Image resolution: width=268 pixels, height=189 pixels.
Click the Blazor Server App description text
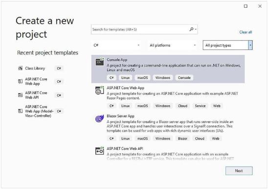coord(170,126)
